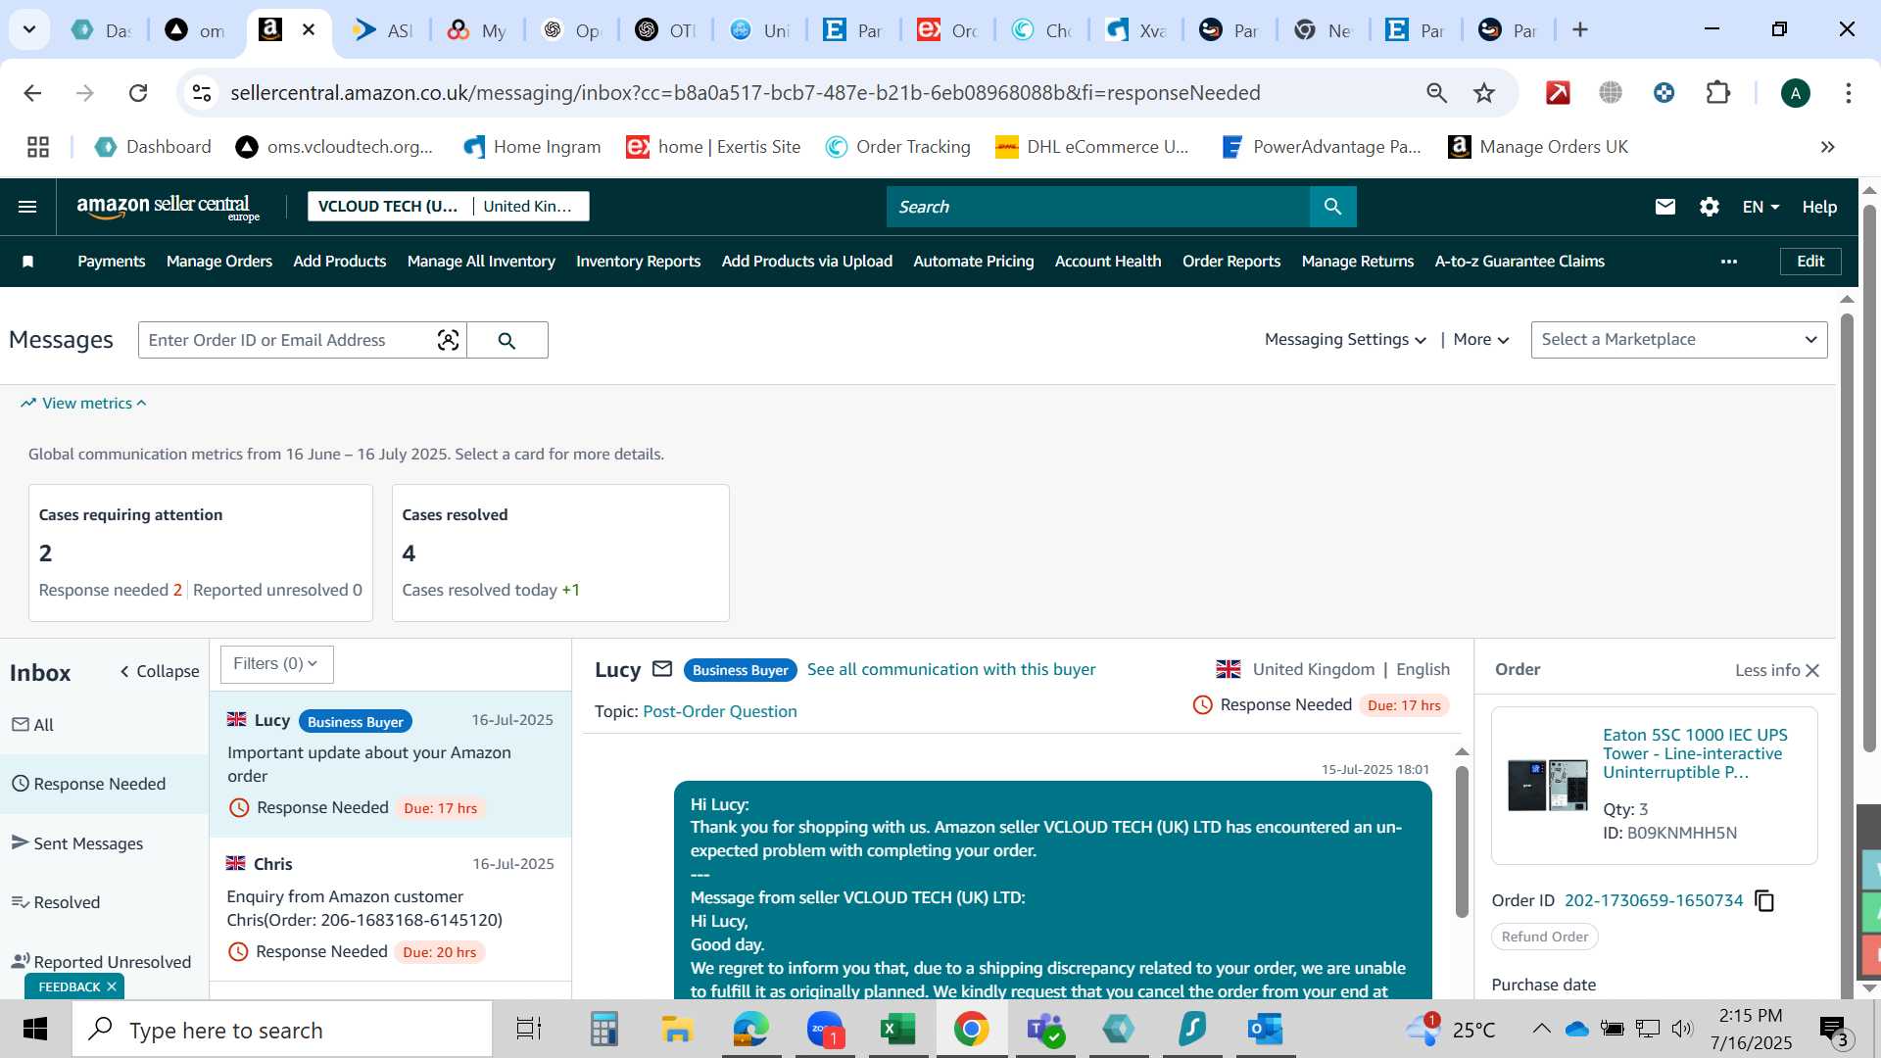The width and height of the screenshot is (1881, 1058).
Task: Collapse the View metrics section
Action: pos(84,404)
